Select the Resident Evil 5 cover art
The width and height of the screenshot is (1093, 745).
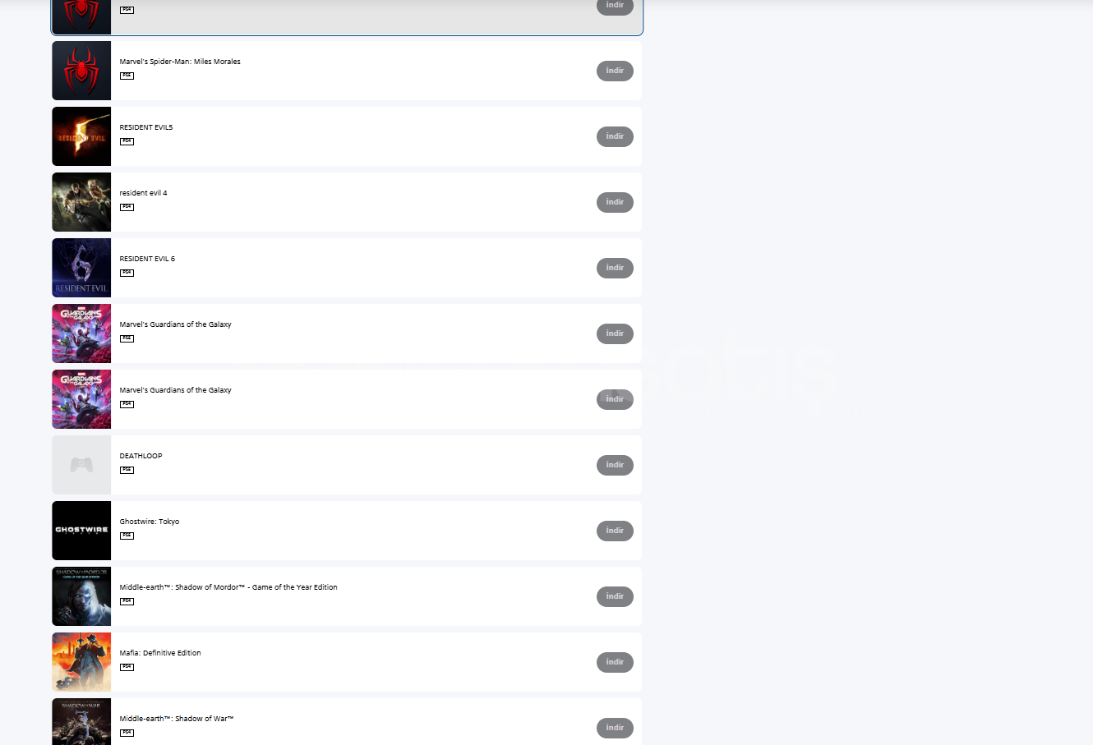(x=81, y=136)
